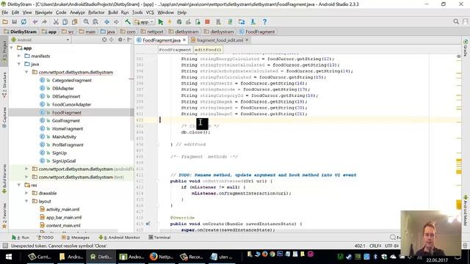Open the Run tool window button
470x264 pixels.
pos(21,238)
